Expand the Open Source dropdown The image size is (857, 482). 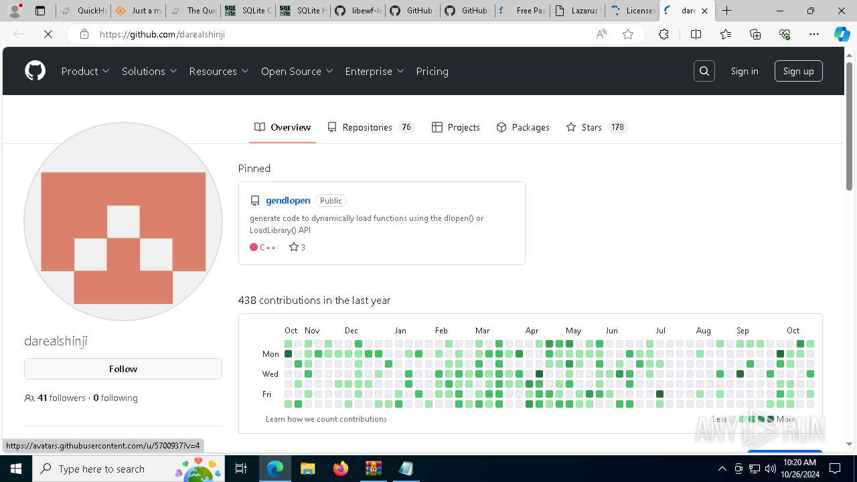point(297,71)
